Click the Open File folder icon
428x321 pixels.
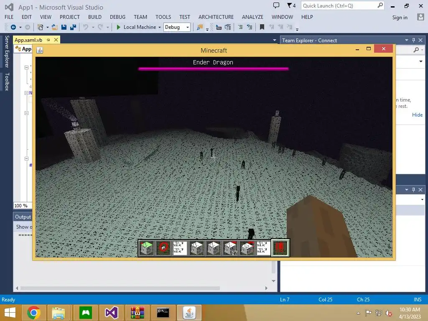point(55,27)
